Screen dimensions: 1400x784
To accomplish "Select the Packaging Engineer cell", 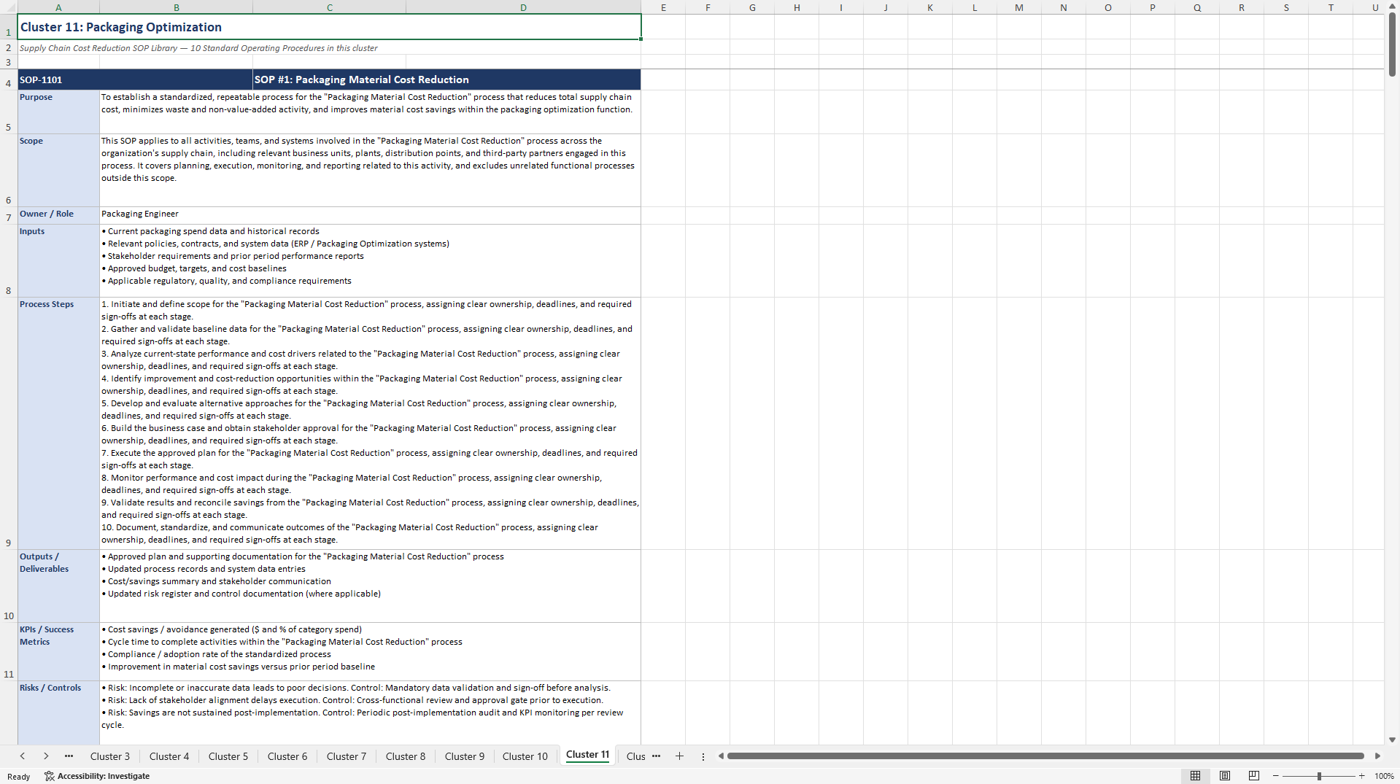I will coord(370,215).
